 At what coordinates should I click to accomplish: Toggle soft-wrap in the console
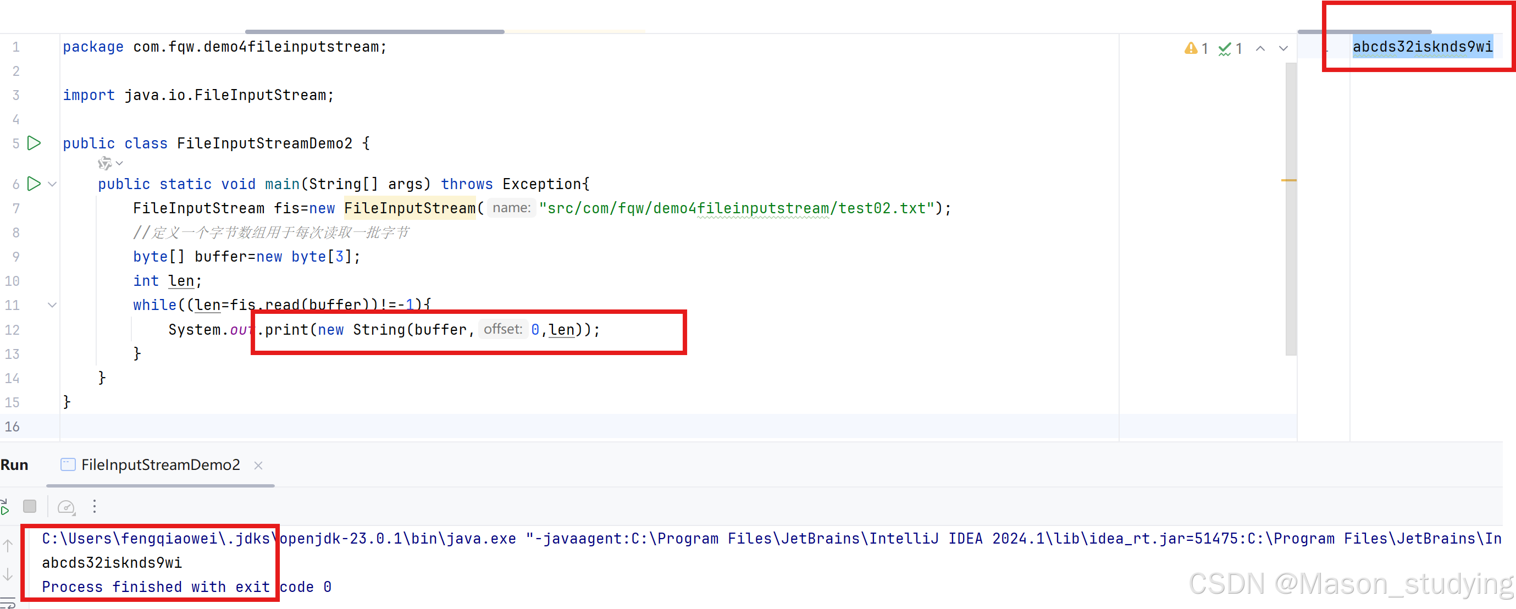pos(7,602)
